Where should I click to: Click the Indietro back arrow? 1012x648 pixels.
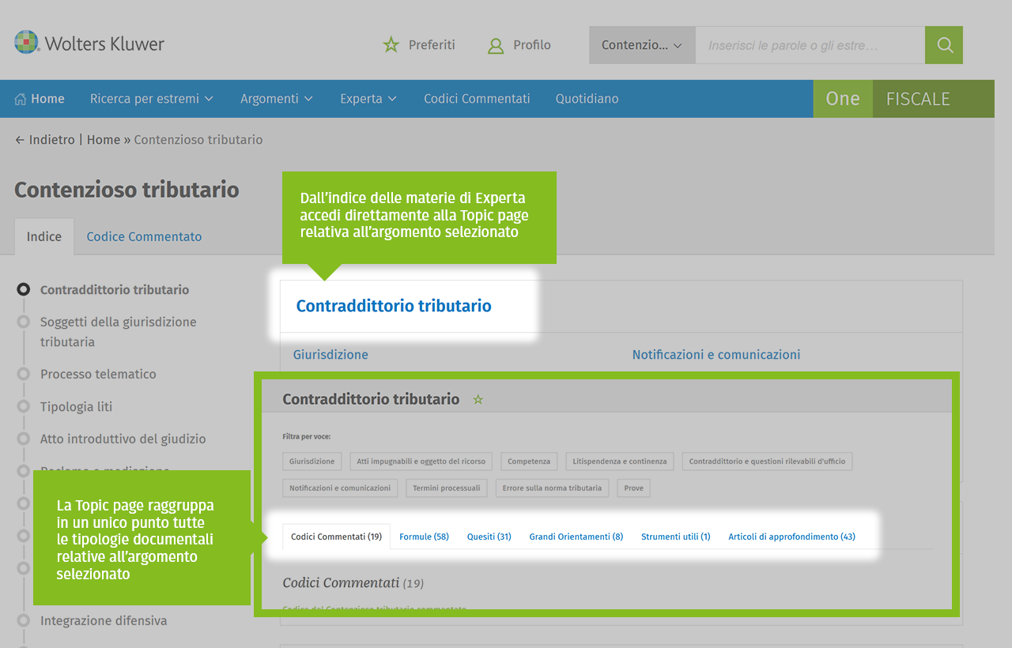point(20,140)
